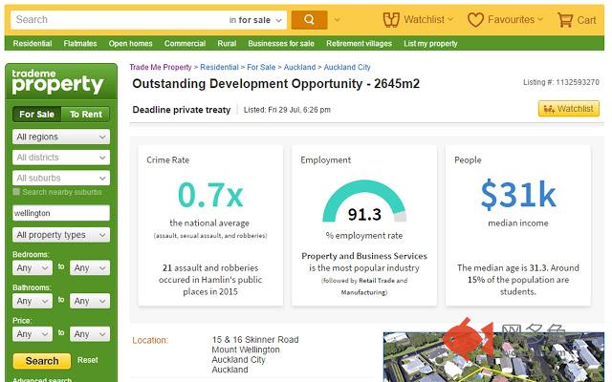Add listing with yellow Watchlist button
Viewport: 612px width, 382px height.
point(569,109)
